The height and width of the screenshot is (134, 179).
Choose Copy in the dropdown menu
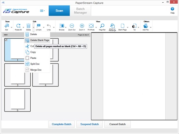point(37,52)
